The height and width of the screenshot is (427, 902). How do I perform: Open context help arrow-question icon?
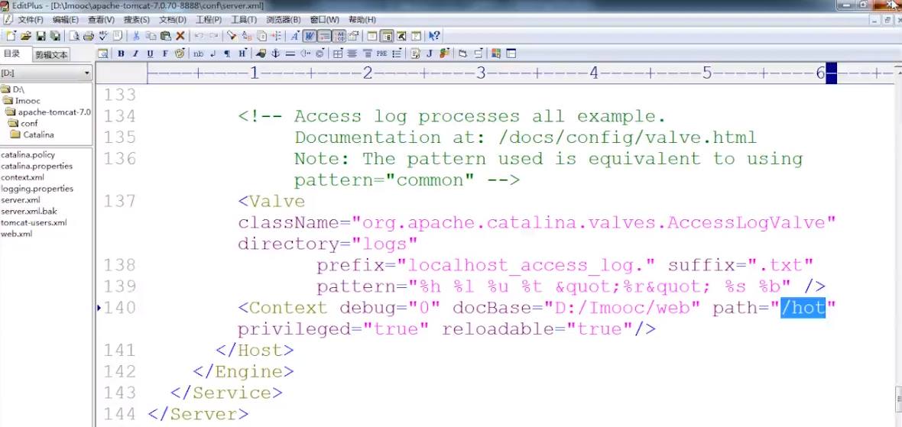(434, 36)
